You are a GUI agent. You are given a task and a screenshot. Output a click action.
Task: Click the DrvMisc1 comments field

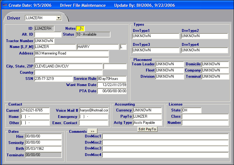coord(166,136)
